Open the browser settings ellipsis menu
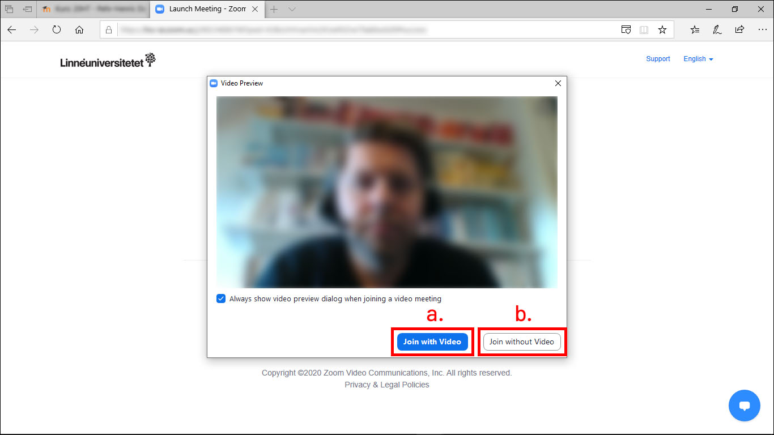Viewport: 774px width, 435px height. click(762, 30)
